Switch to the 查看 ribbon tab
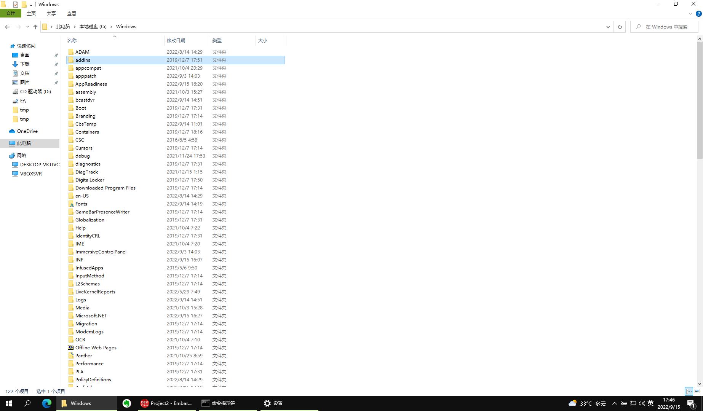703x411 pixels. coord(72,13)
